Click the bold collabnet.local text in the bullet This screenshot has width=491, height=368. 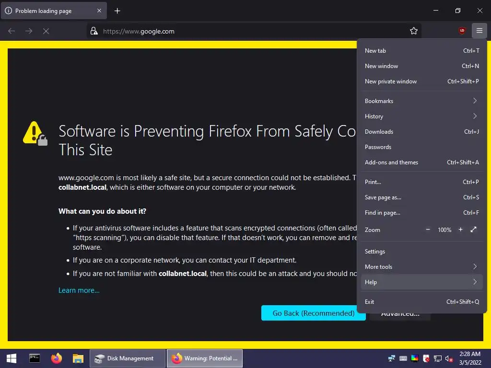tap(183, 274)
